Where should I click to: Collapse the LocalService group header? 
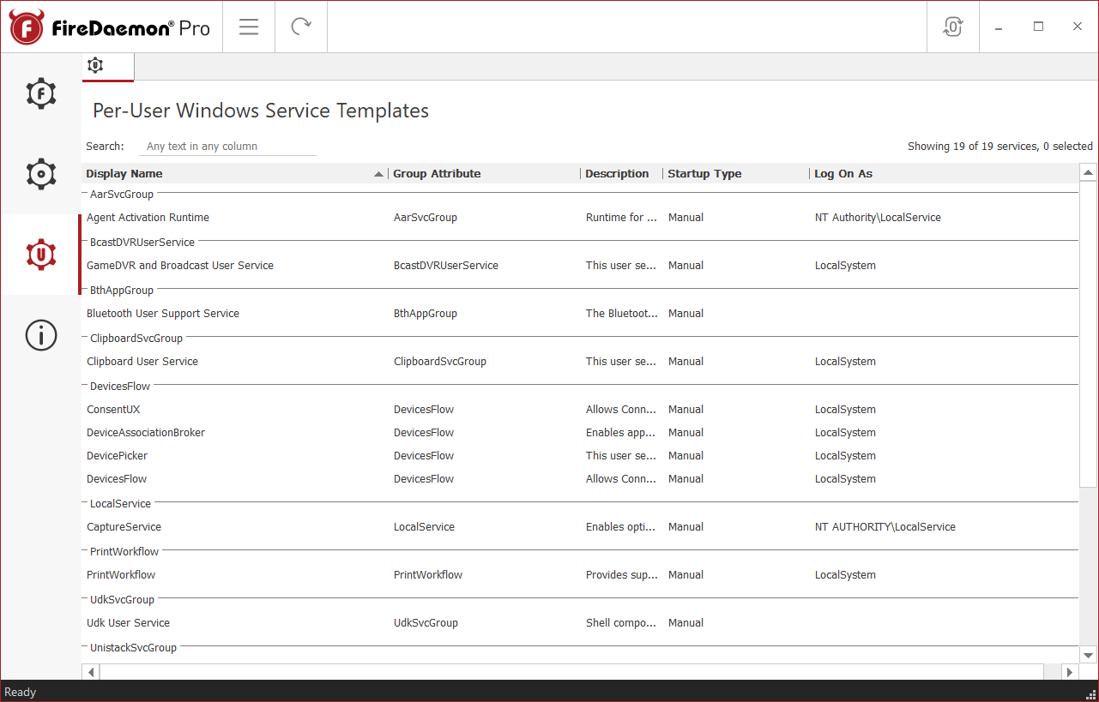[120, 504]
